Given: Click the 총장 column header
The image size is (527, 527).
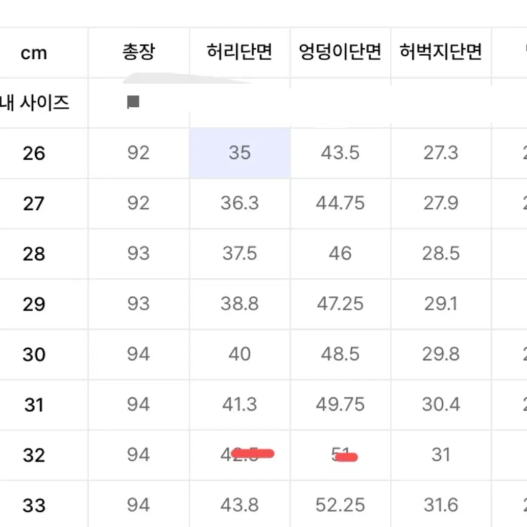Looking at the screenshot, I should tap(138, 53).
